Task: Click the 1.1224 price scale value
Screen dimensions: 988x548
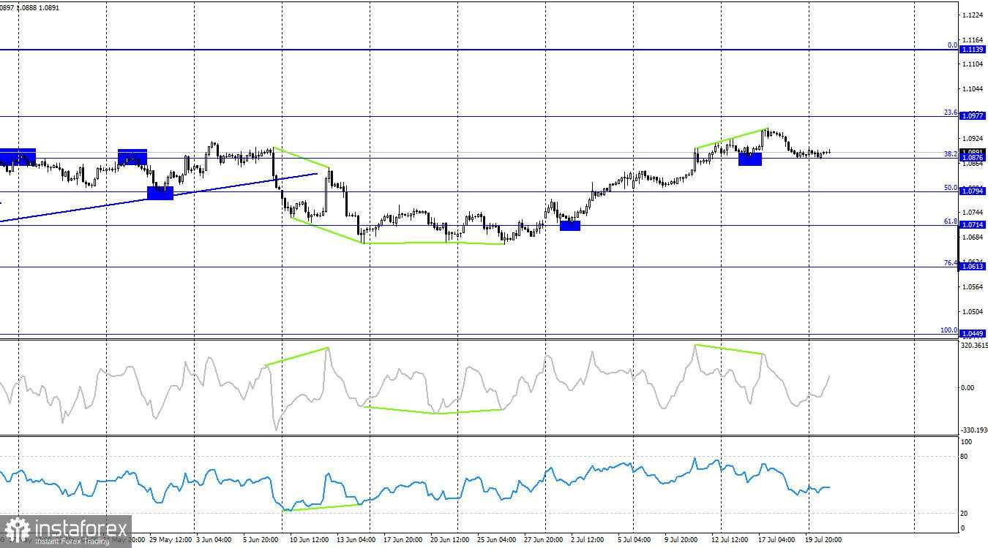Action: coord(973,15)
